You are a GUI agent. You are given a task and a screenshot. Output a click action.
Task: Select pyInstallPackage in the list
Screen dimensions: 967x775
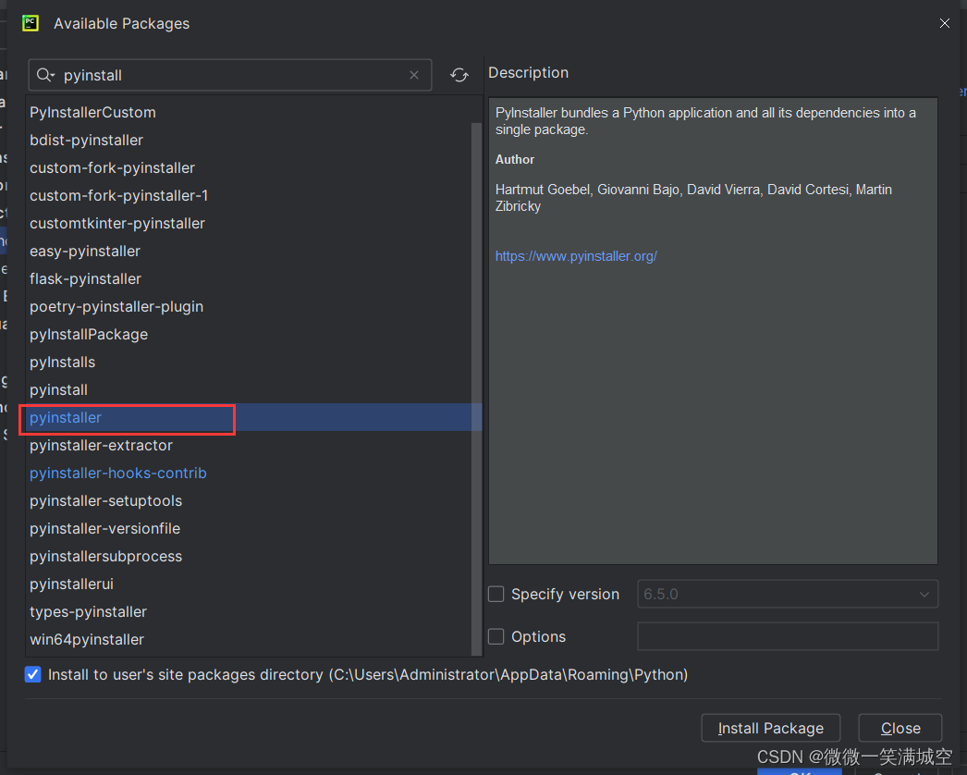coord(253,335)
